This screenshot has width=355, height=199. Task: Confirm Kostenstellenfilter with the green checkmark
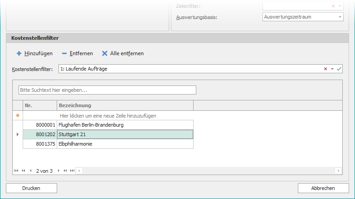[339, 69]
